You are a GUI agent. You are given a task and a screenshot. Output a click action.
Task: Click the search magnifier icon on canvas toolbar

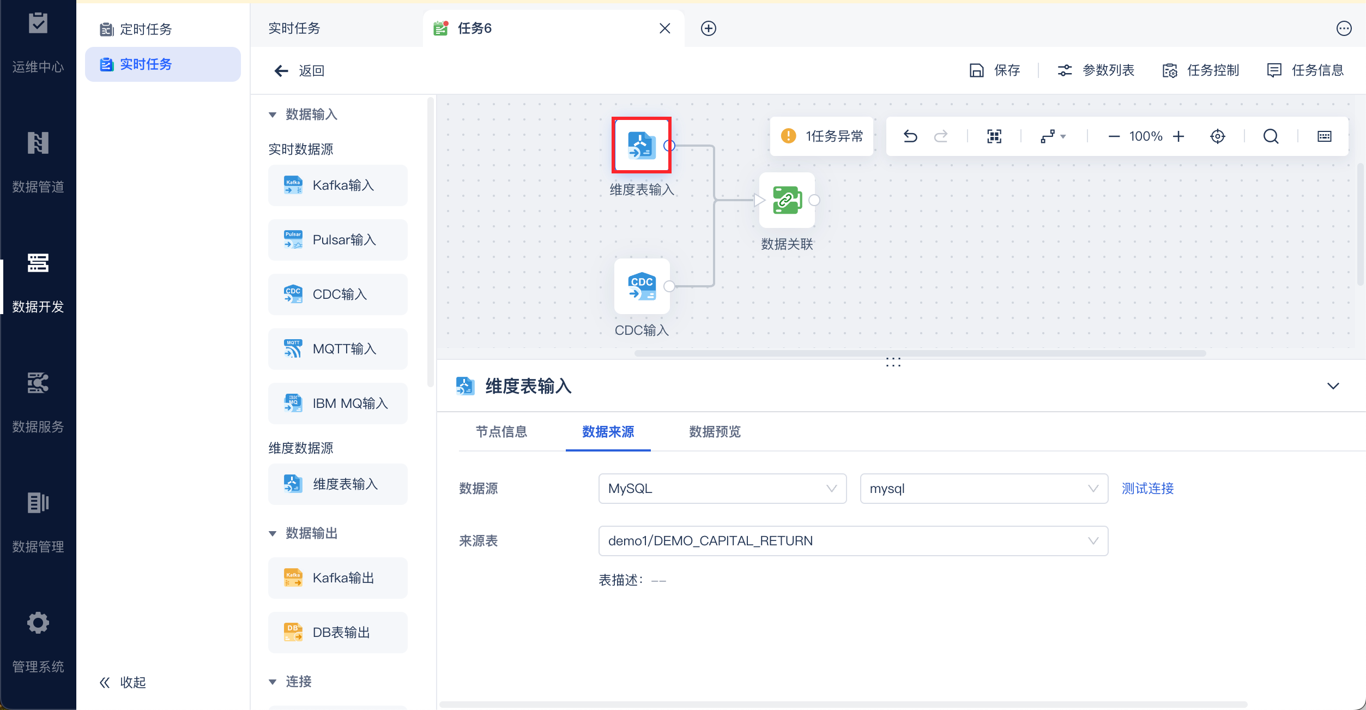(1271, 136)
